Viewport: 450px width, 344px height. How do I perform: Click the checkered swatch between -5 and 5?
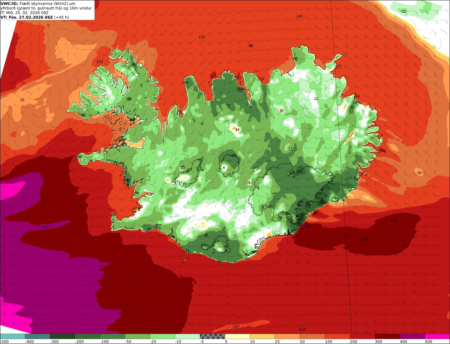pos(212,336)
